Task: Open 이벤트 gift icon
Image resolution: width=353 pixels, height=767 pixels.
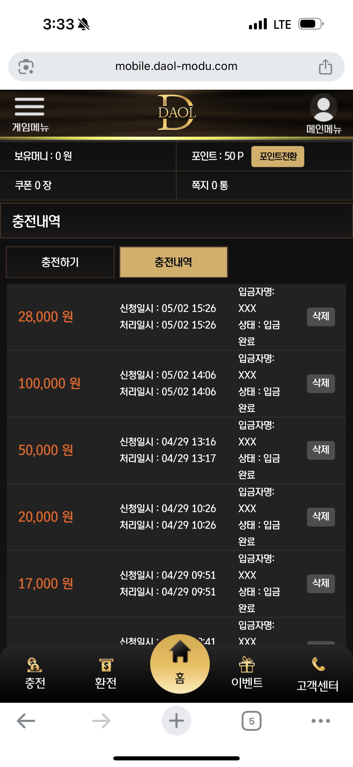Action: coord(247,672)
